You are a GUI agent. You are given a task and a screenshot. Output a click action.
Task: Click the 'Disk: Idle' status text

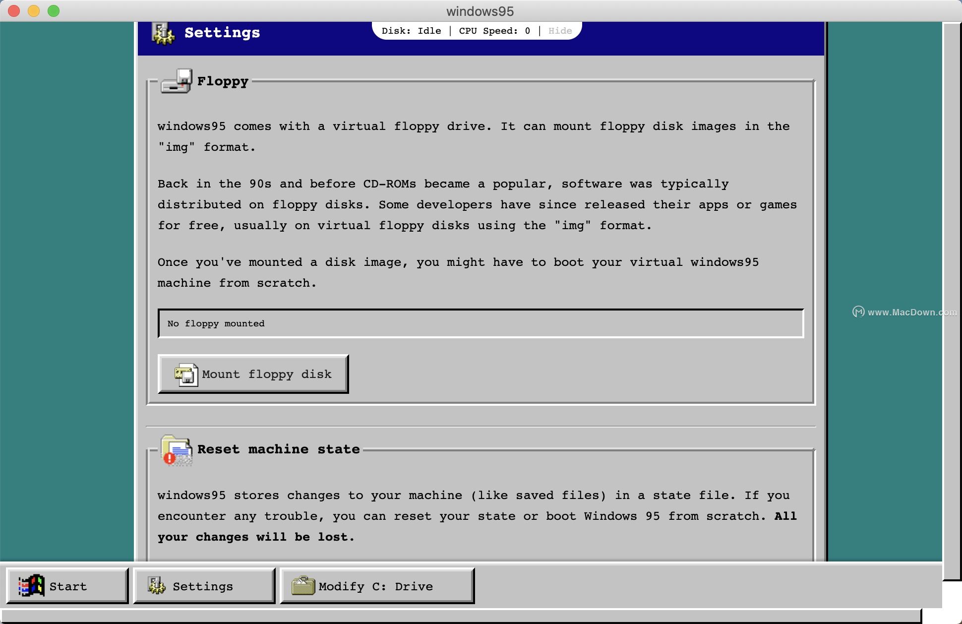pyautogui.click(x=411, y=31)
